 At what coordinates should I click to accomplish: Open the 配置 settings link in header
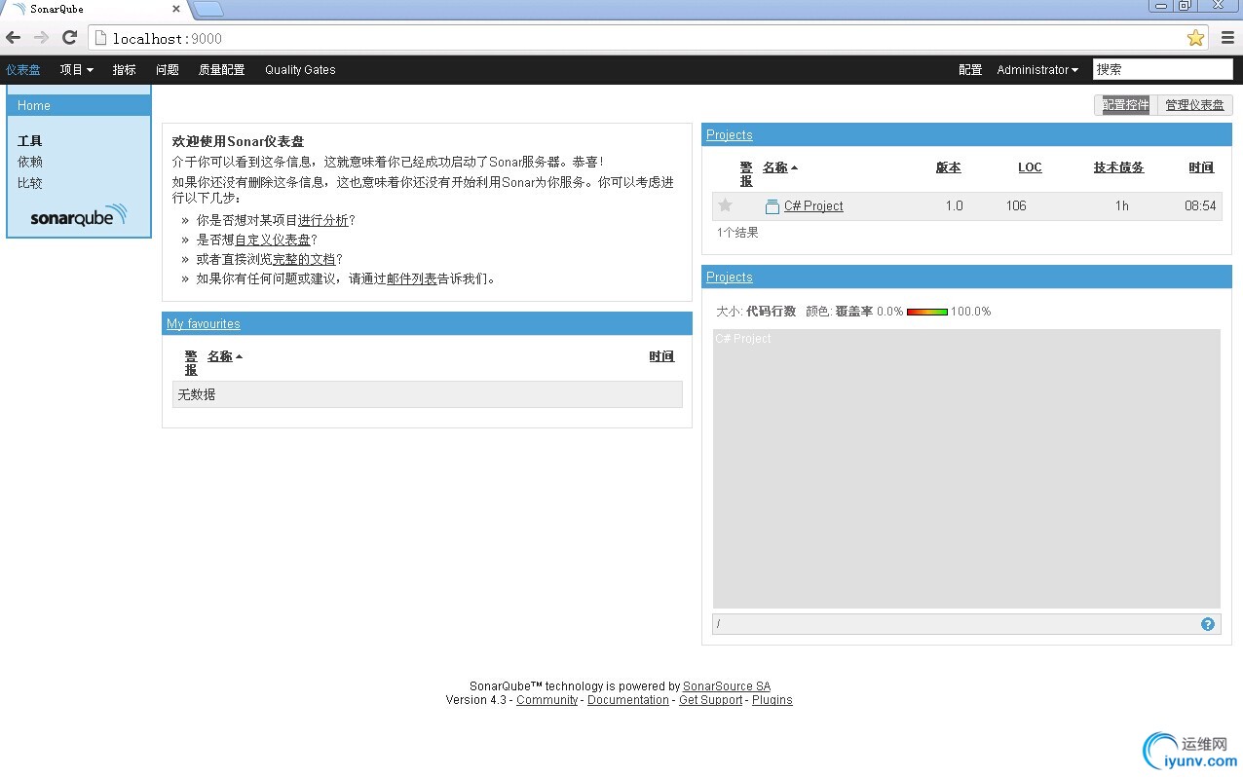tap(970, 70)
